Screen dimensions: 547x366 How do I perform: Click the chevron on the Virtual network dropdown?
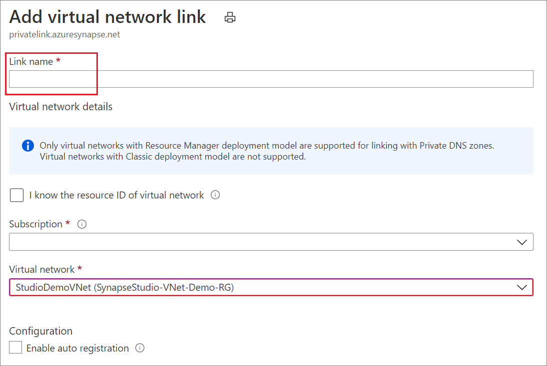[523, 287]
